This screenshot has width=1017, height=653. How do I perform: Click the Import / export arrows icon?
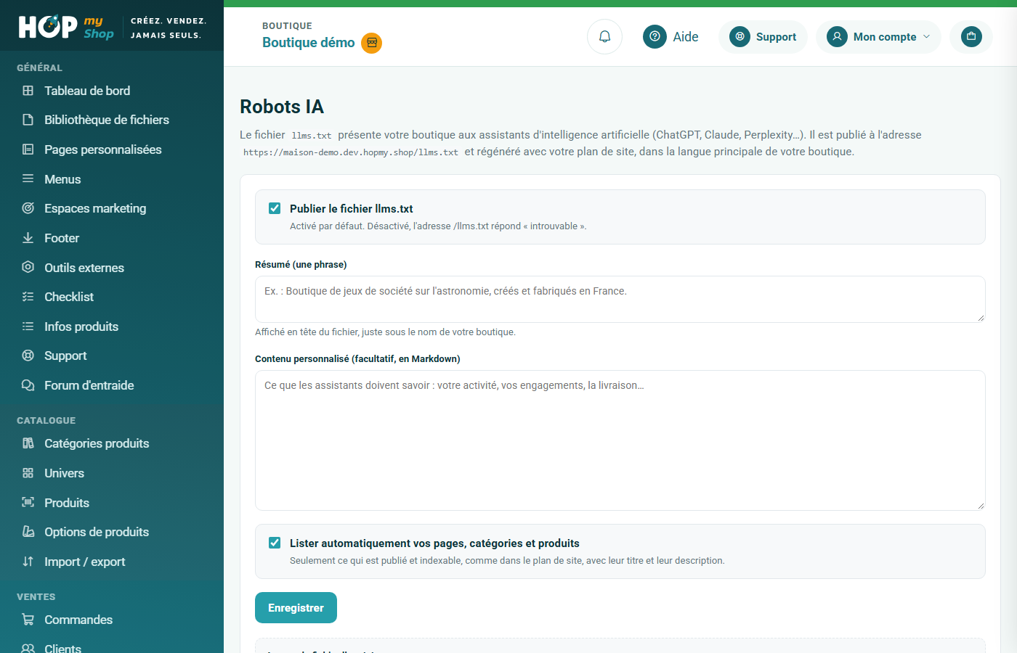pos(28,562)
